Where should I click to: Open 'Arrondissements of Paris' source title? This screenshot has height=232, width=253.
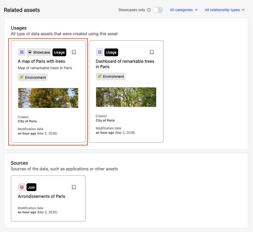pos(41,196)
